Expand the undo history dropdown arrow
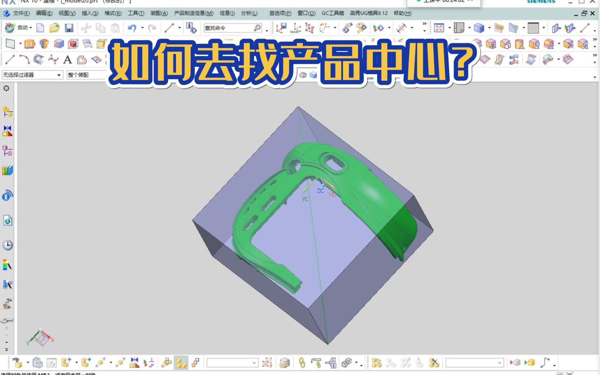 click(142, 28)
